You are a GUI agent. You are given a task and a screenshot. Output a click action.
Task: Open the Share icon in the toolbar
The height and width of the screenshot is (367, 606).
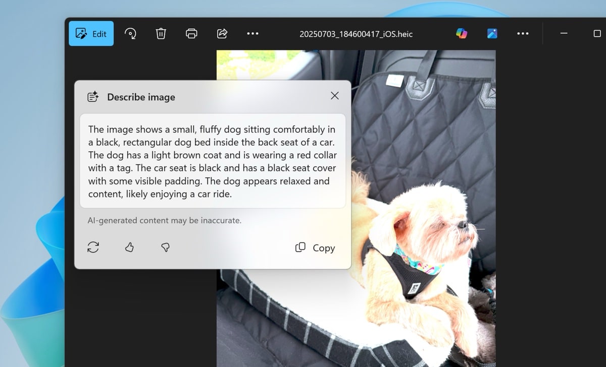222,34
